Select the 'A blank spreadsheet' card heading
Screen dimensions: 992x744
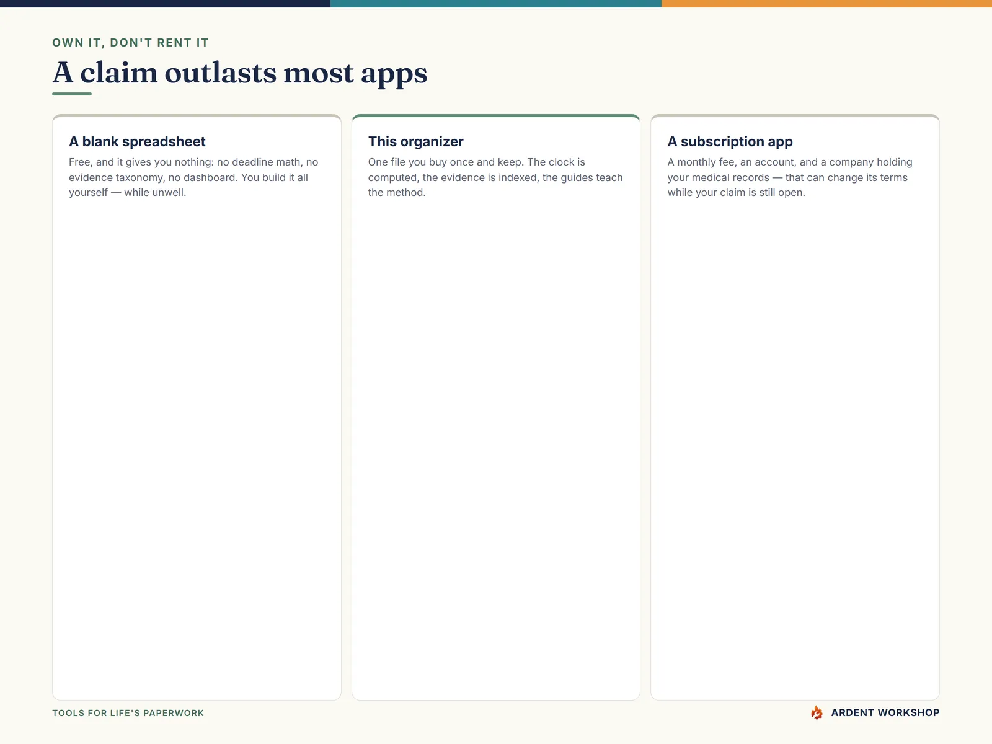click(137, 141)
